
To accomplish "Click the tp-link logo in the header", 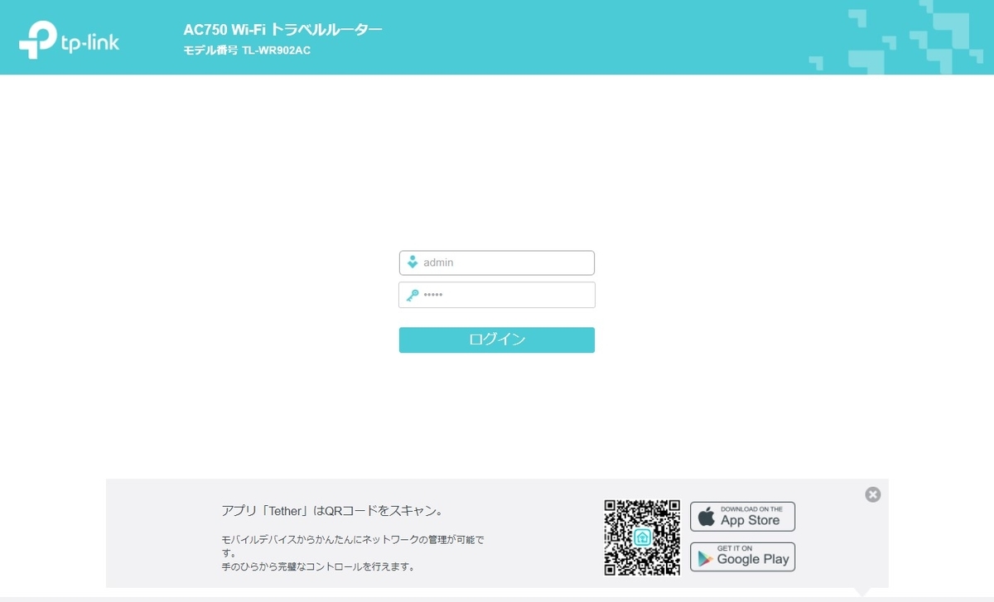I will pyautogui.click(x=70, y=37).
